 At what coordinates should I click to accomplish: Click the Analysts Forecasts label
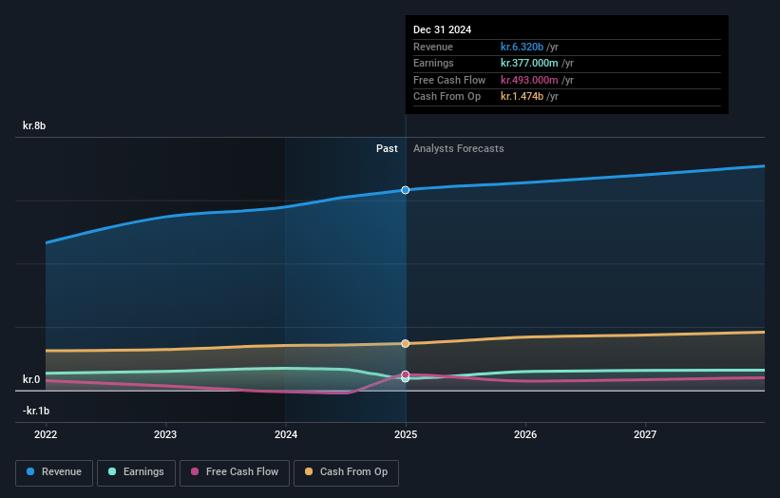tap(459, 149)
